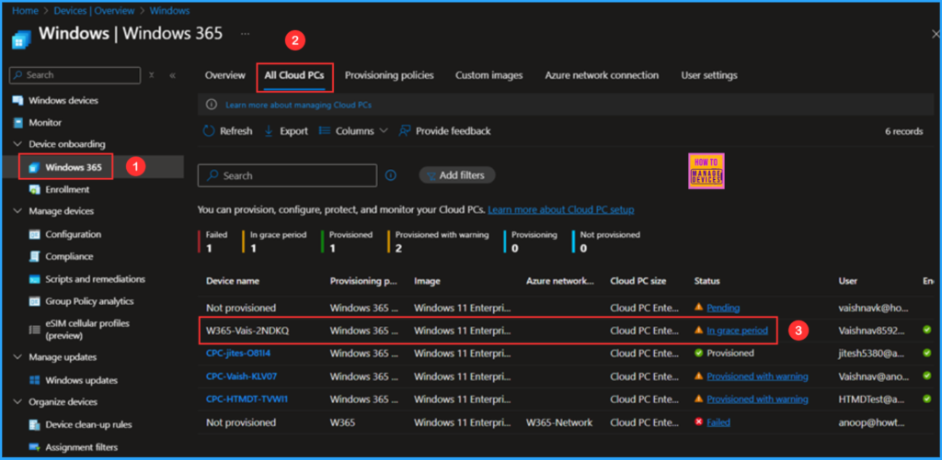Open the Failed status link
Viewport: 942px width, 460px height.
point(718,422)
